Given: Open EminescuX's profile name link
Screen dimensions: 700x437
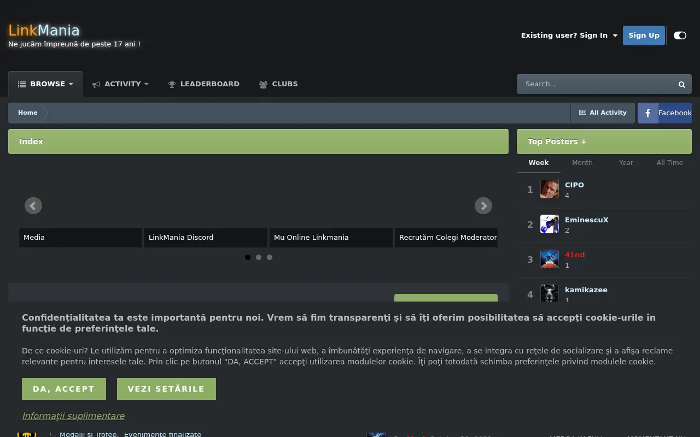Looking at the screenshot, I should [x=587, y=220].
